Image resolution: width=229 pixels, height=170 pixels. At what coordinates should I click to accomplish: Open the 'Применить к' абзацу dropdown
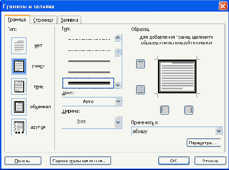point(177,131)
